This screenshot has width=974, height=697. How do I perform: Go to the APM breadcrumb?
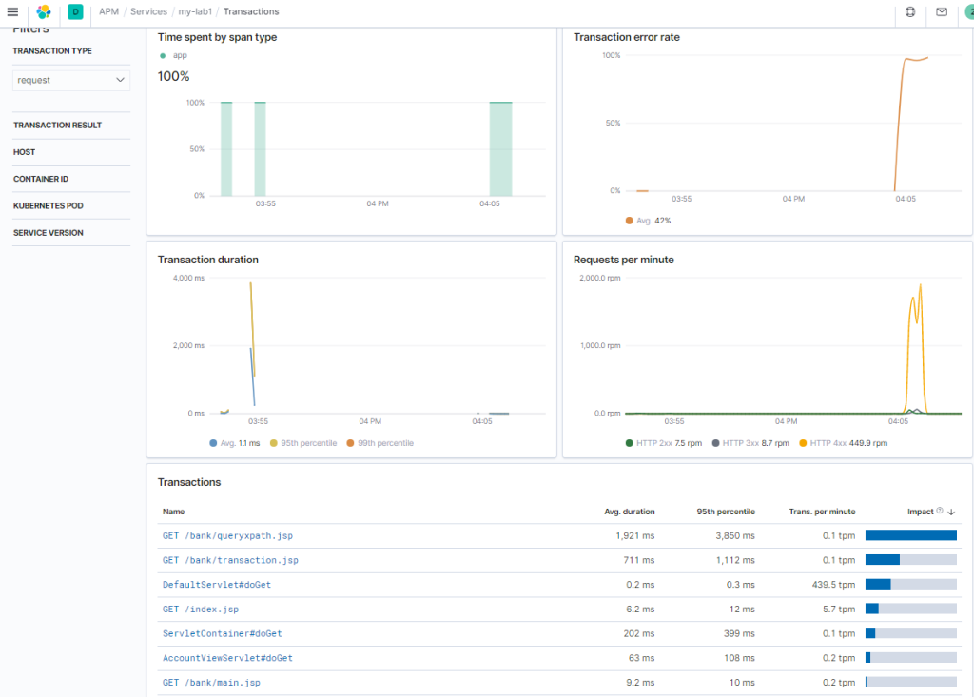108,11
